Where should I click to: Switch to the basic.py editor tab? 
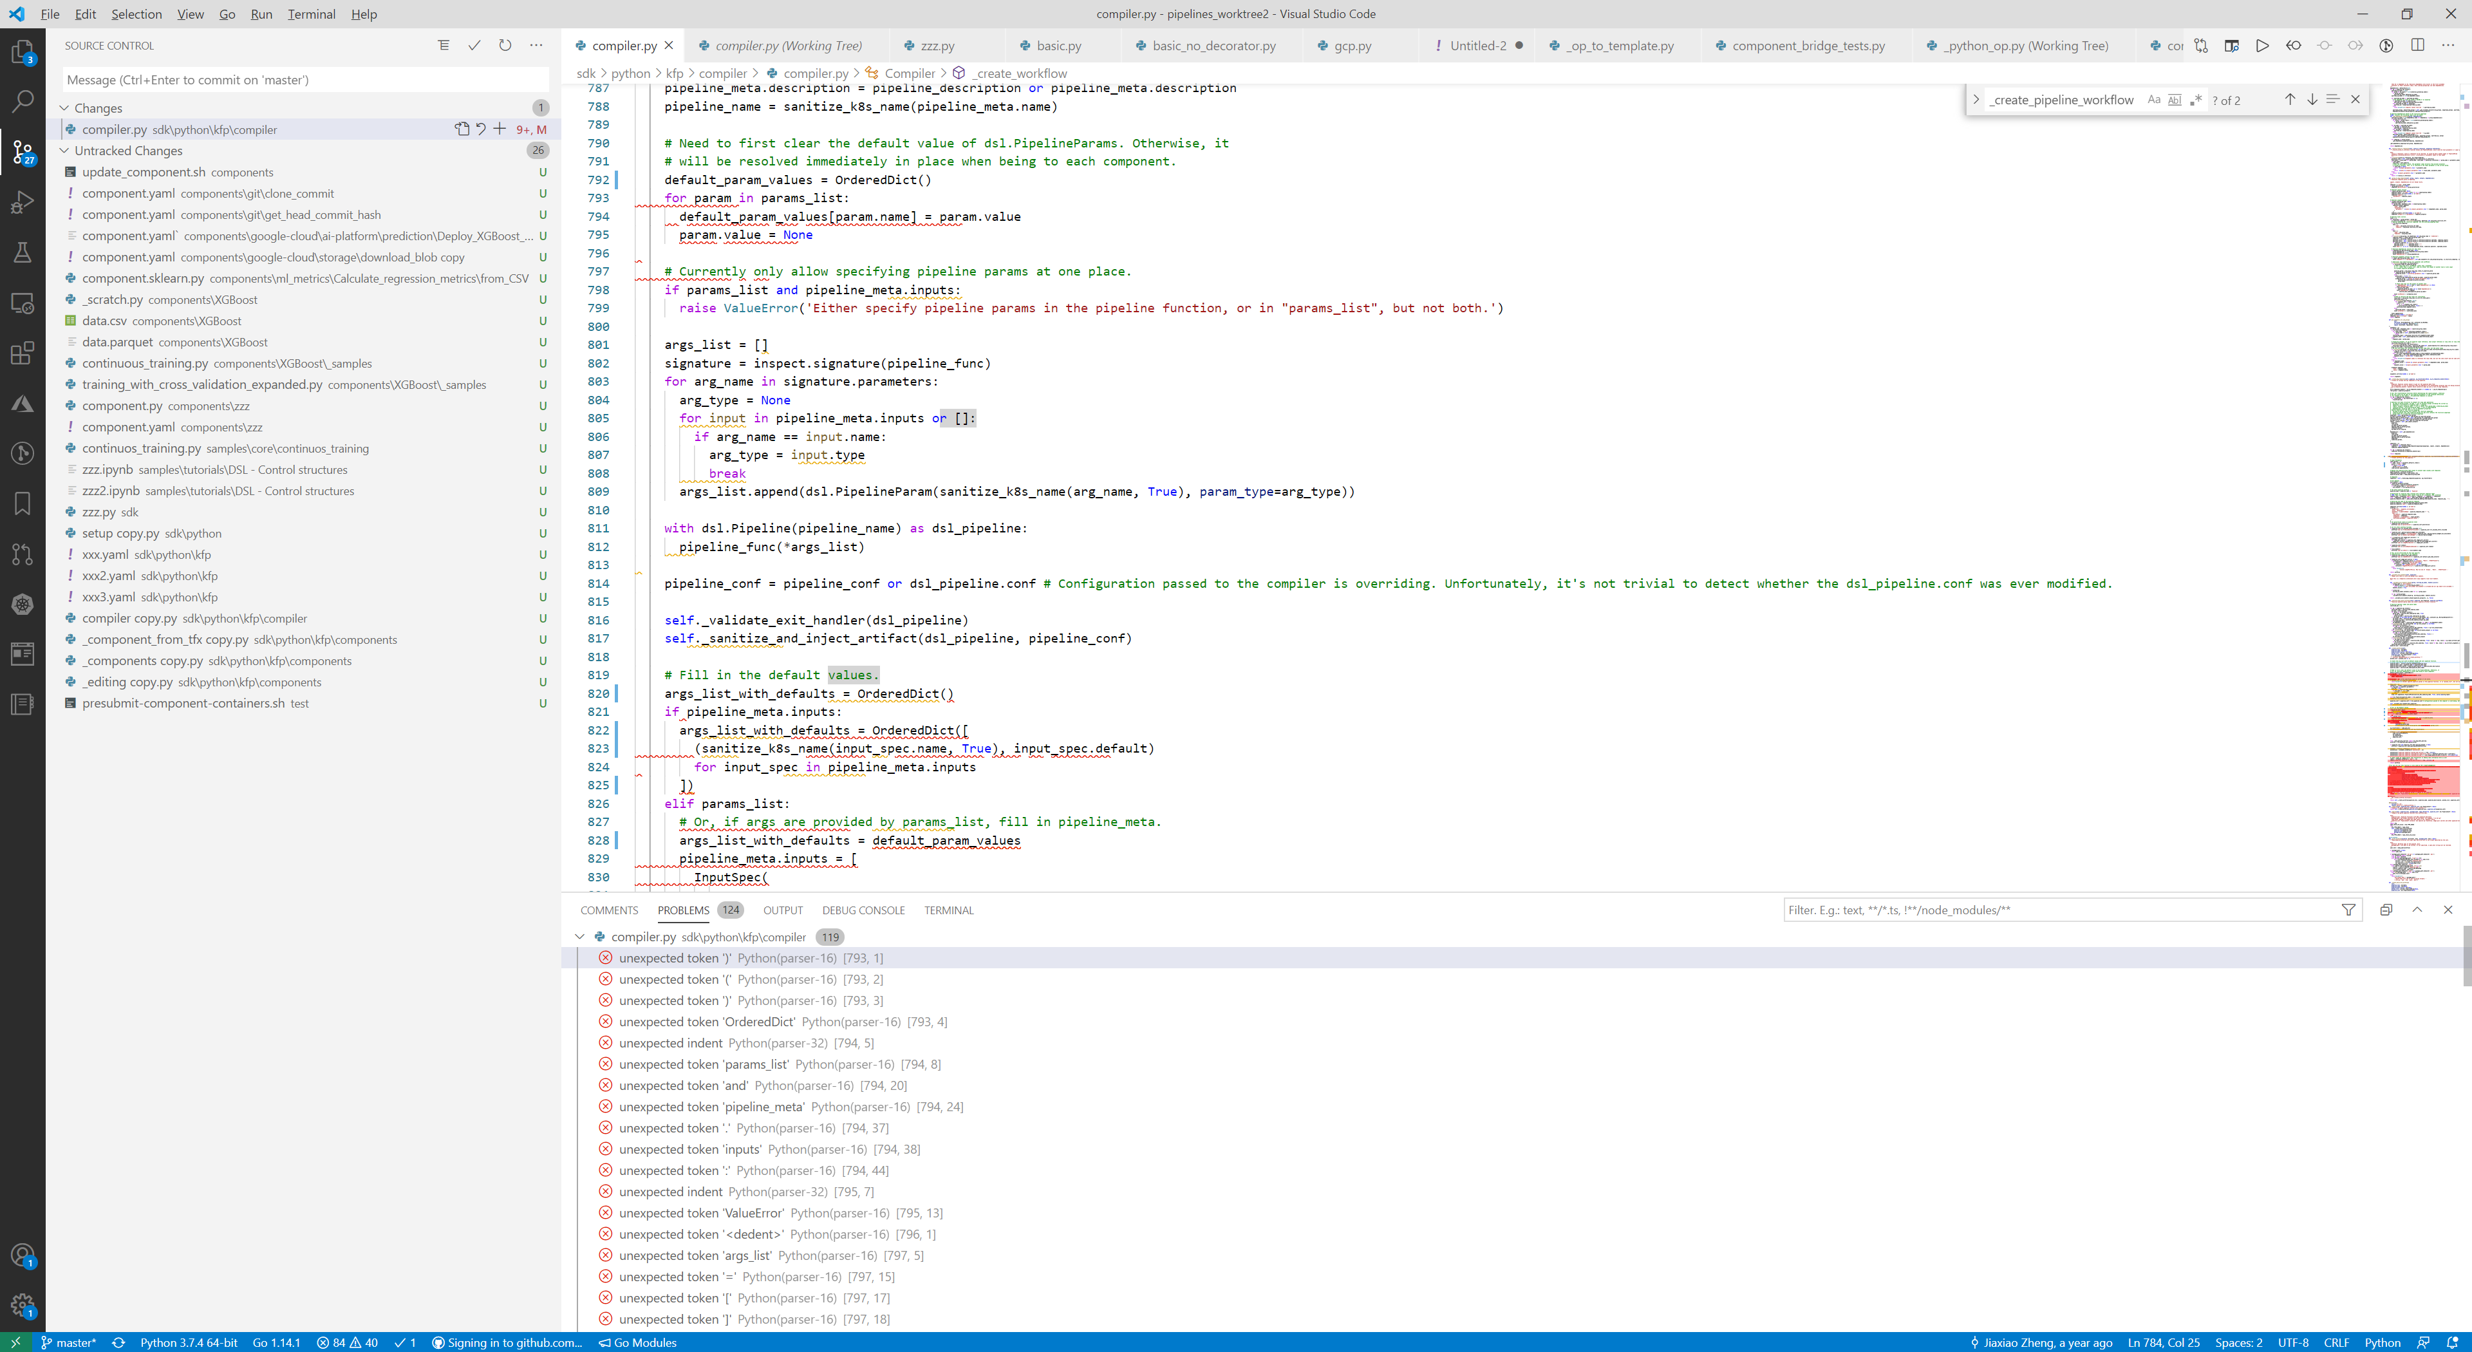(1058, 45)
